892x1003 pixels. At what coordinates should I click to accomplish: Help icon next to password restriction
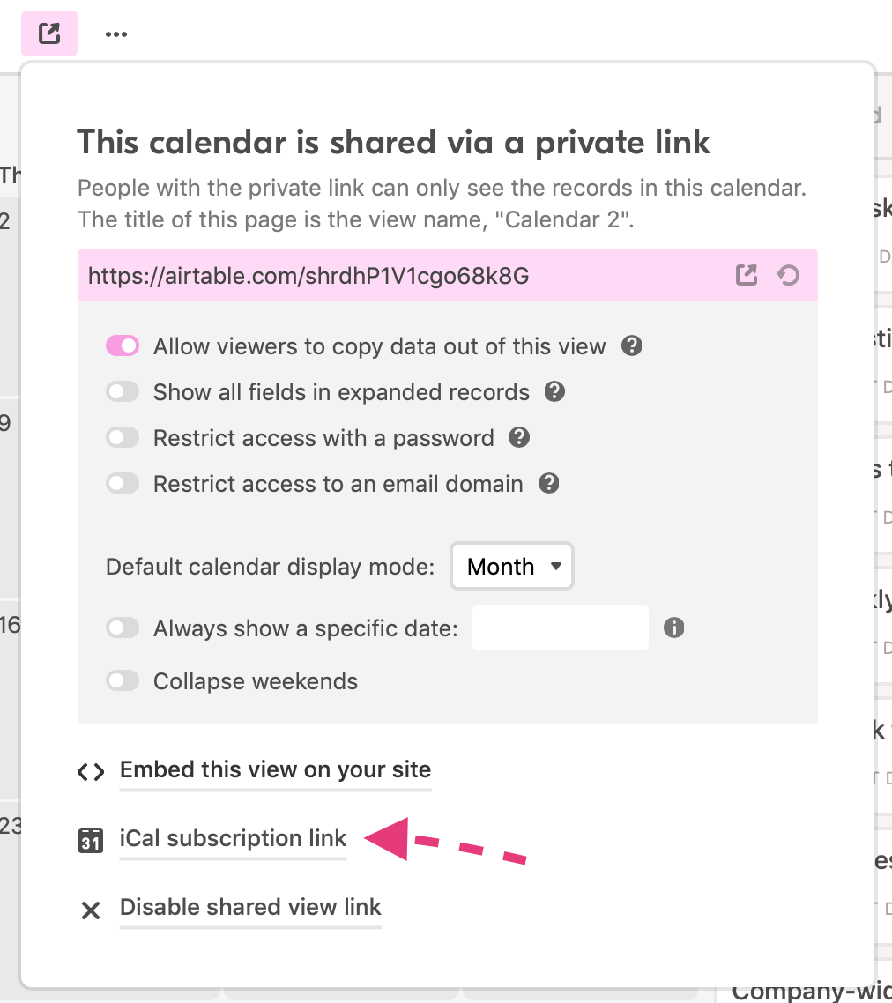pyautogui.click(x=519, y=437)
